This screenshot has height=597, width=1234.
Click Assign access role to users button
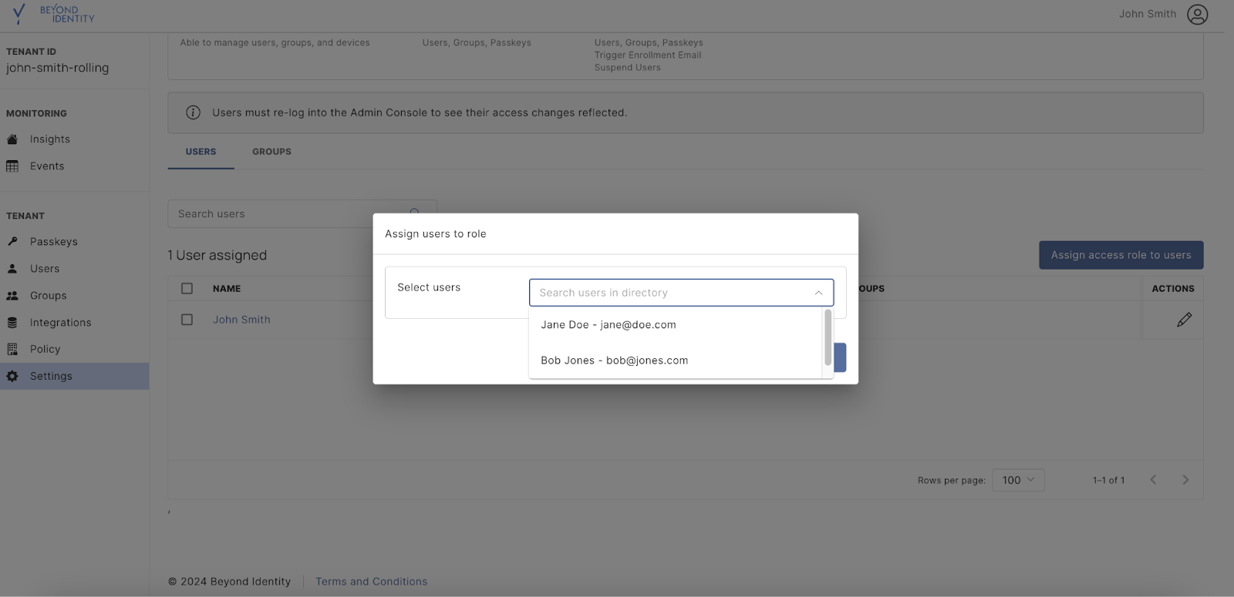[x=1121, y=255]
